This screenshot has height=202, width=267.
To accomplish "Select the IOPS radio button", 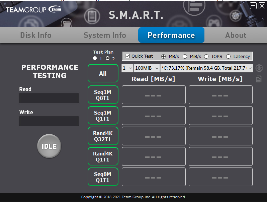I will tap(206, 56).
